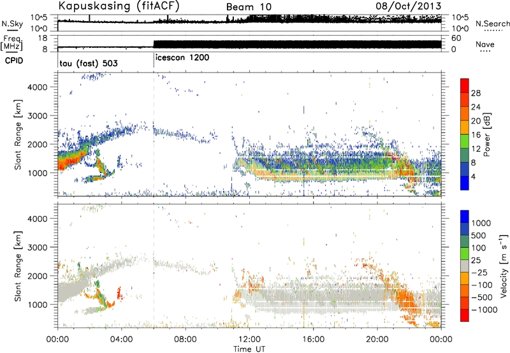Click the 4000 tick of power panel
The height and width of the screenshot is (353, 510).
tap(38, 87)
